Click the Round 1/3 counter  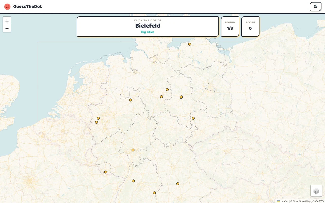point(230,26)
